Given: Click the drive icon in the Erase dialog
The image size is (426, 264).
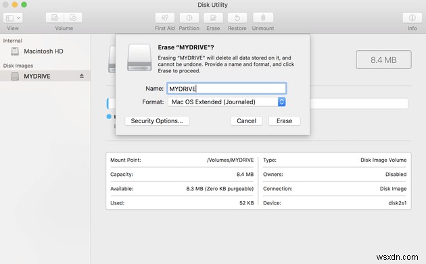Looking at the screenshot, I should tap(139, 58).
